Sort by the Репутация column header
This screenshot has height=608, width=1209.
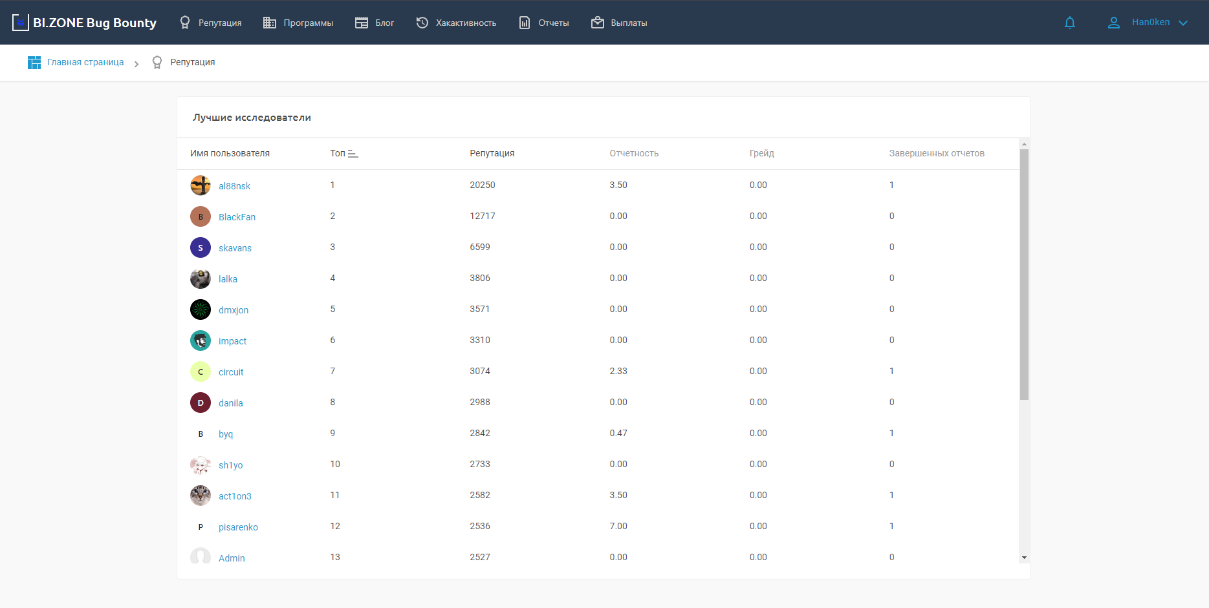[x=492, y=154]
